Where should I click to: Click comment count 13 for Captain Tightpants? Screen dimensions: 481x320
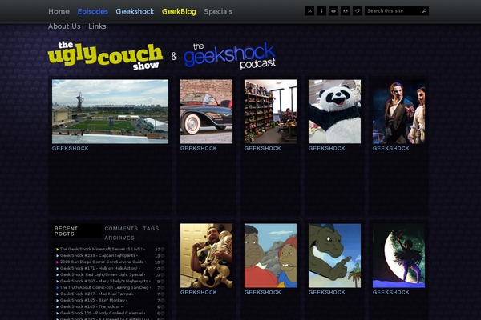(x=157, y=256)
